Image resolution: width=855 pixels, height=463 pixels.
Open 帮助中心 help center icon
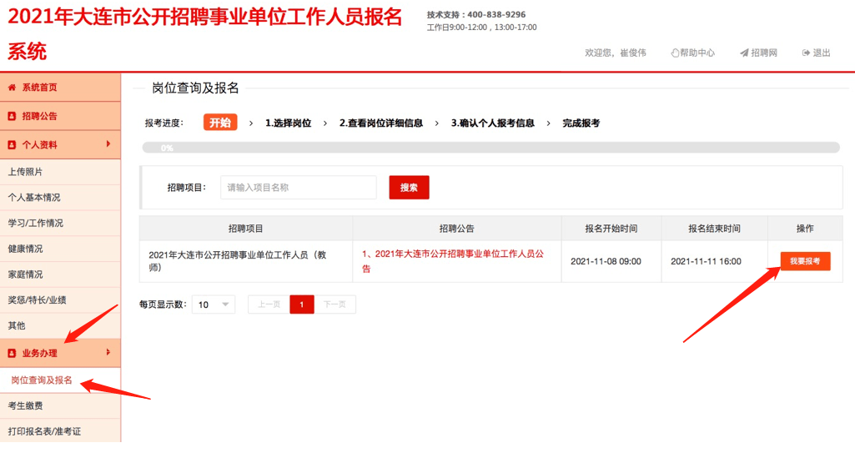tap(676, 53)
